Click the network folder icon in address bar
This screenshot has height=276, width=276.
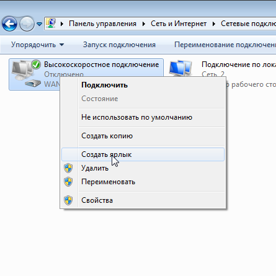(51, 23)
